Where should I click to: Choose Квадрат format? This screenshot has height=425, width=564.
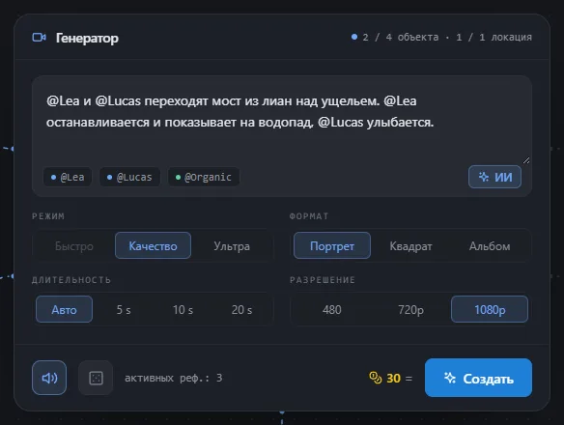(x=410, y=245)
